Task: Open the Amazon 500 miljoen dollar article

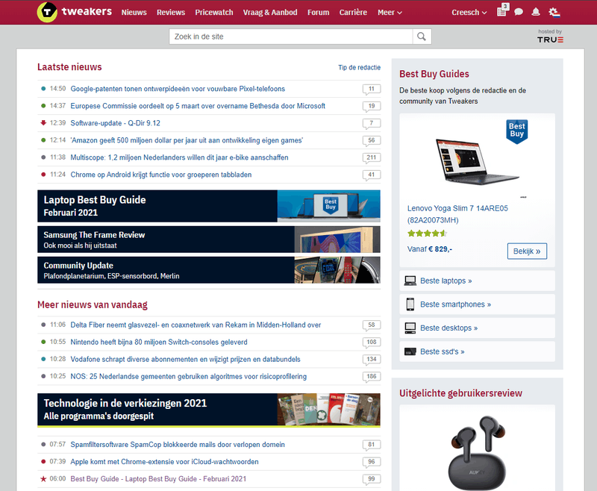Action: point(187,140)
